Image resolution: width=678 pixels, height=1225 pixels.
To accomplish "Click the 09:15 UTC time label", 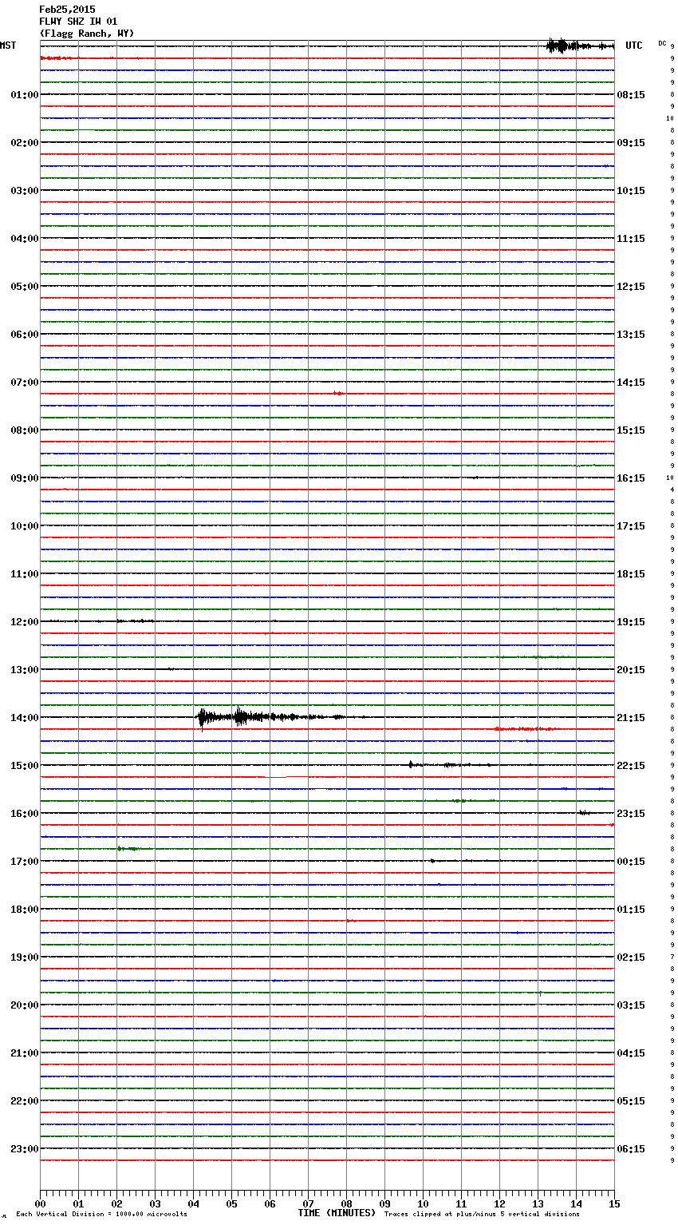I will [x=631, y=143].
